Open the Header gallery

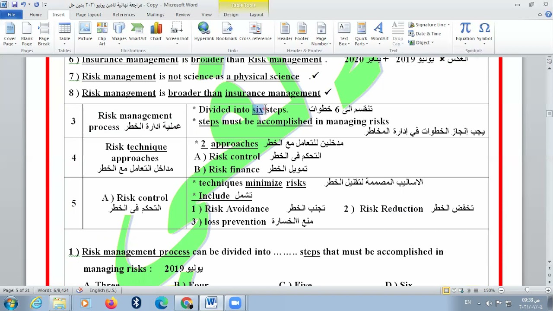click(285, 35)
